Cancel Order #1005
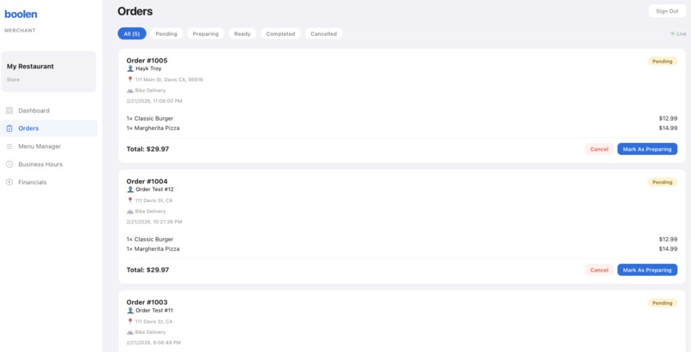This screenshot has height=352, width=691. 599,149
